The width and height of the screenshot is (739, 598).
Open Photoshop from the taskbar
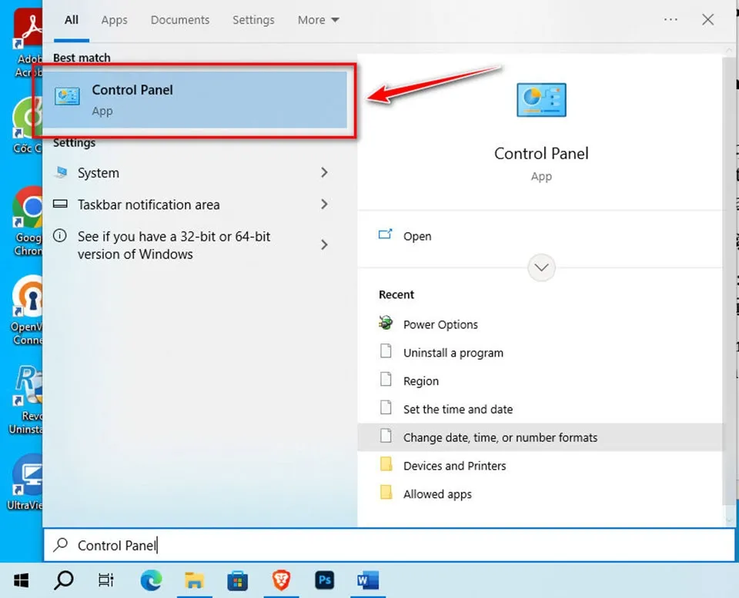point(324,580)
